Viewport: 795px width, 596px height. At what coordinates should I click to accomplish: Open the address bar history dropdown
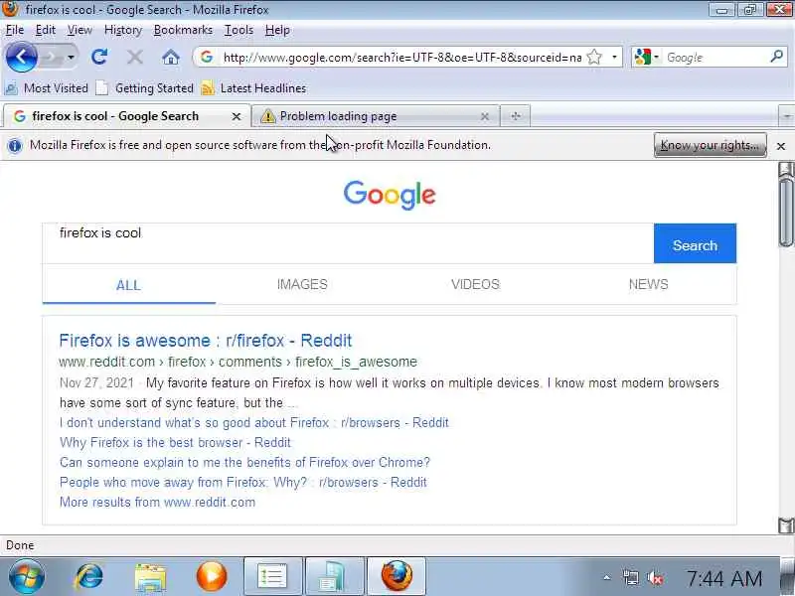coord(614,57)
